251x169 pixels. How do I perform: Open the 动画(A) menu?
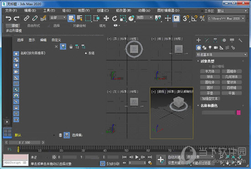144,10
